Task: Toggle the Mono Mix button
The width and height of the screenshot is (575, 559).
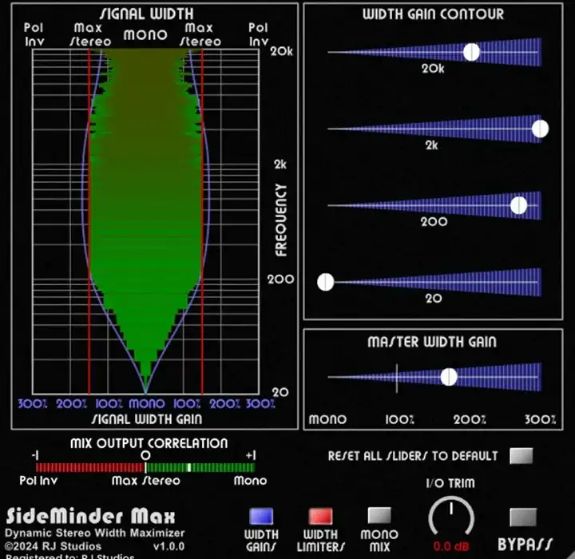Action: pyautogui.click(x=379, y=515)
